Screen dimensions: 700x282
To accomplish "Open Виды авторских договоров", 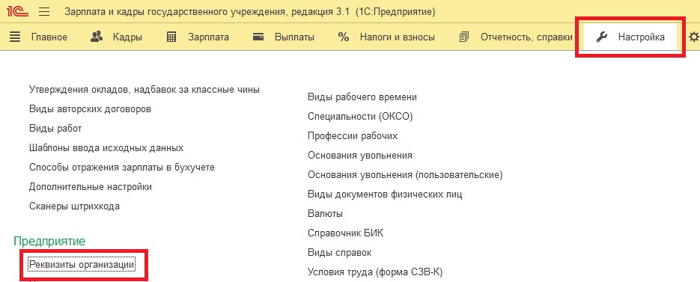I will click(x=90, y=109).
